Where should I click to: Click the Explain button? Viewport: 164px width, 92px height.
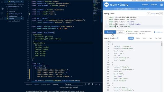tap(120, 32)
